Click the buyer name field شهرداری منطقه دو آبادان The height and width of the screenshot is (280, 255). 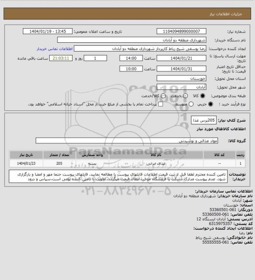(131, 40)
